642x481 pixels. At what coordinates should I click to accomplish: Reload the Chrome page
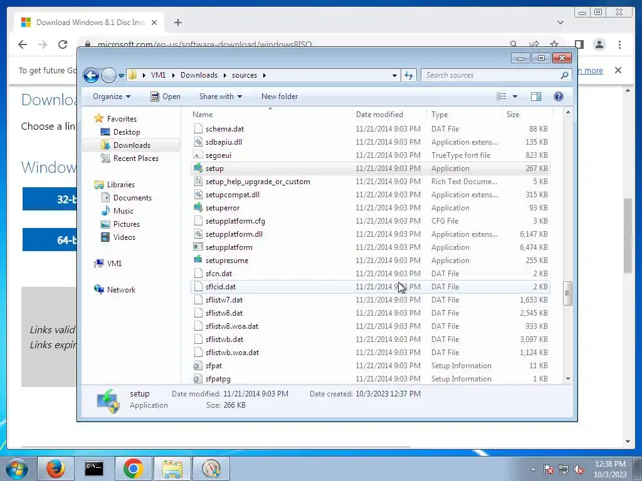click(x=63, y=44)
